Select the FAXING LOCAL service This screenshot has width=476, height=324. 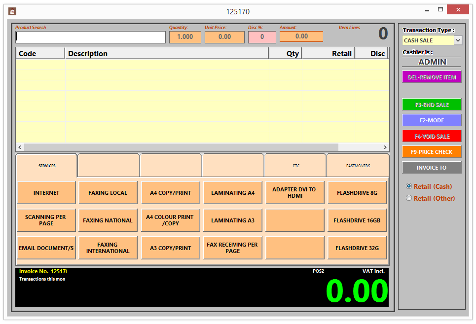108,192
